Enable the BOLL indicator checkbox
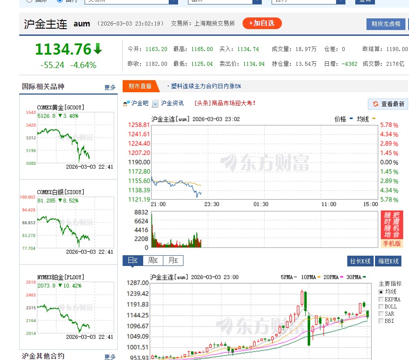Screen dimensions: 409x360 (381, 306)
